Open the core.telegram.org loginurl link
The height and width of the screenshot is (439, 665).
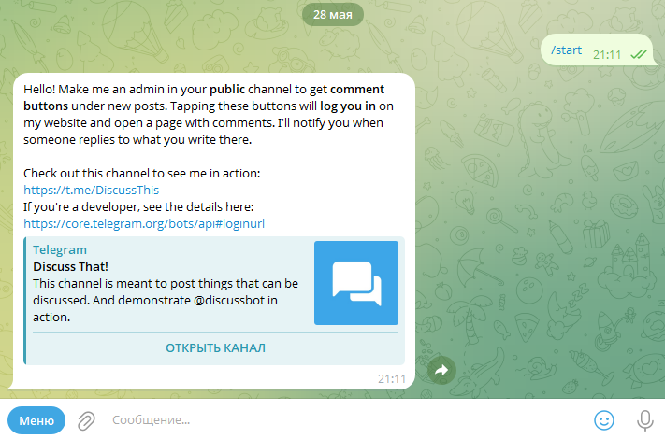(144, 223)
